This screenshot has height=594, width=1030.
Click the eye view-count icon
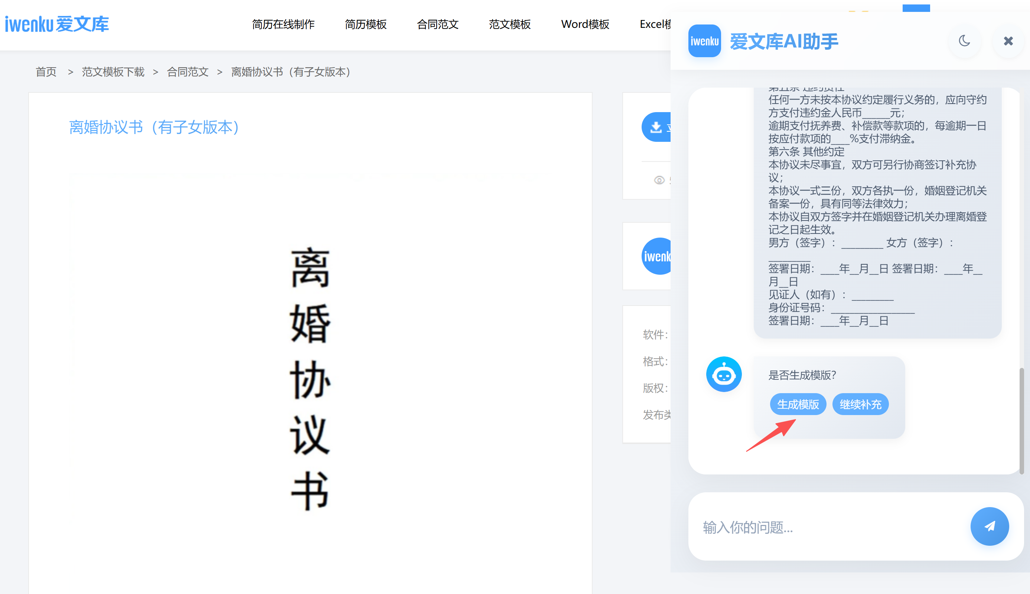pyautogui.click(x=659, y=180)
